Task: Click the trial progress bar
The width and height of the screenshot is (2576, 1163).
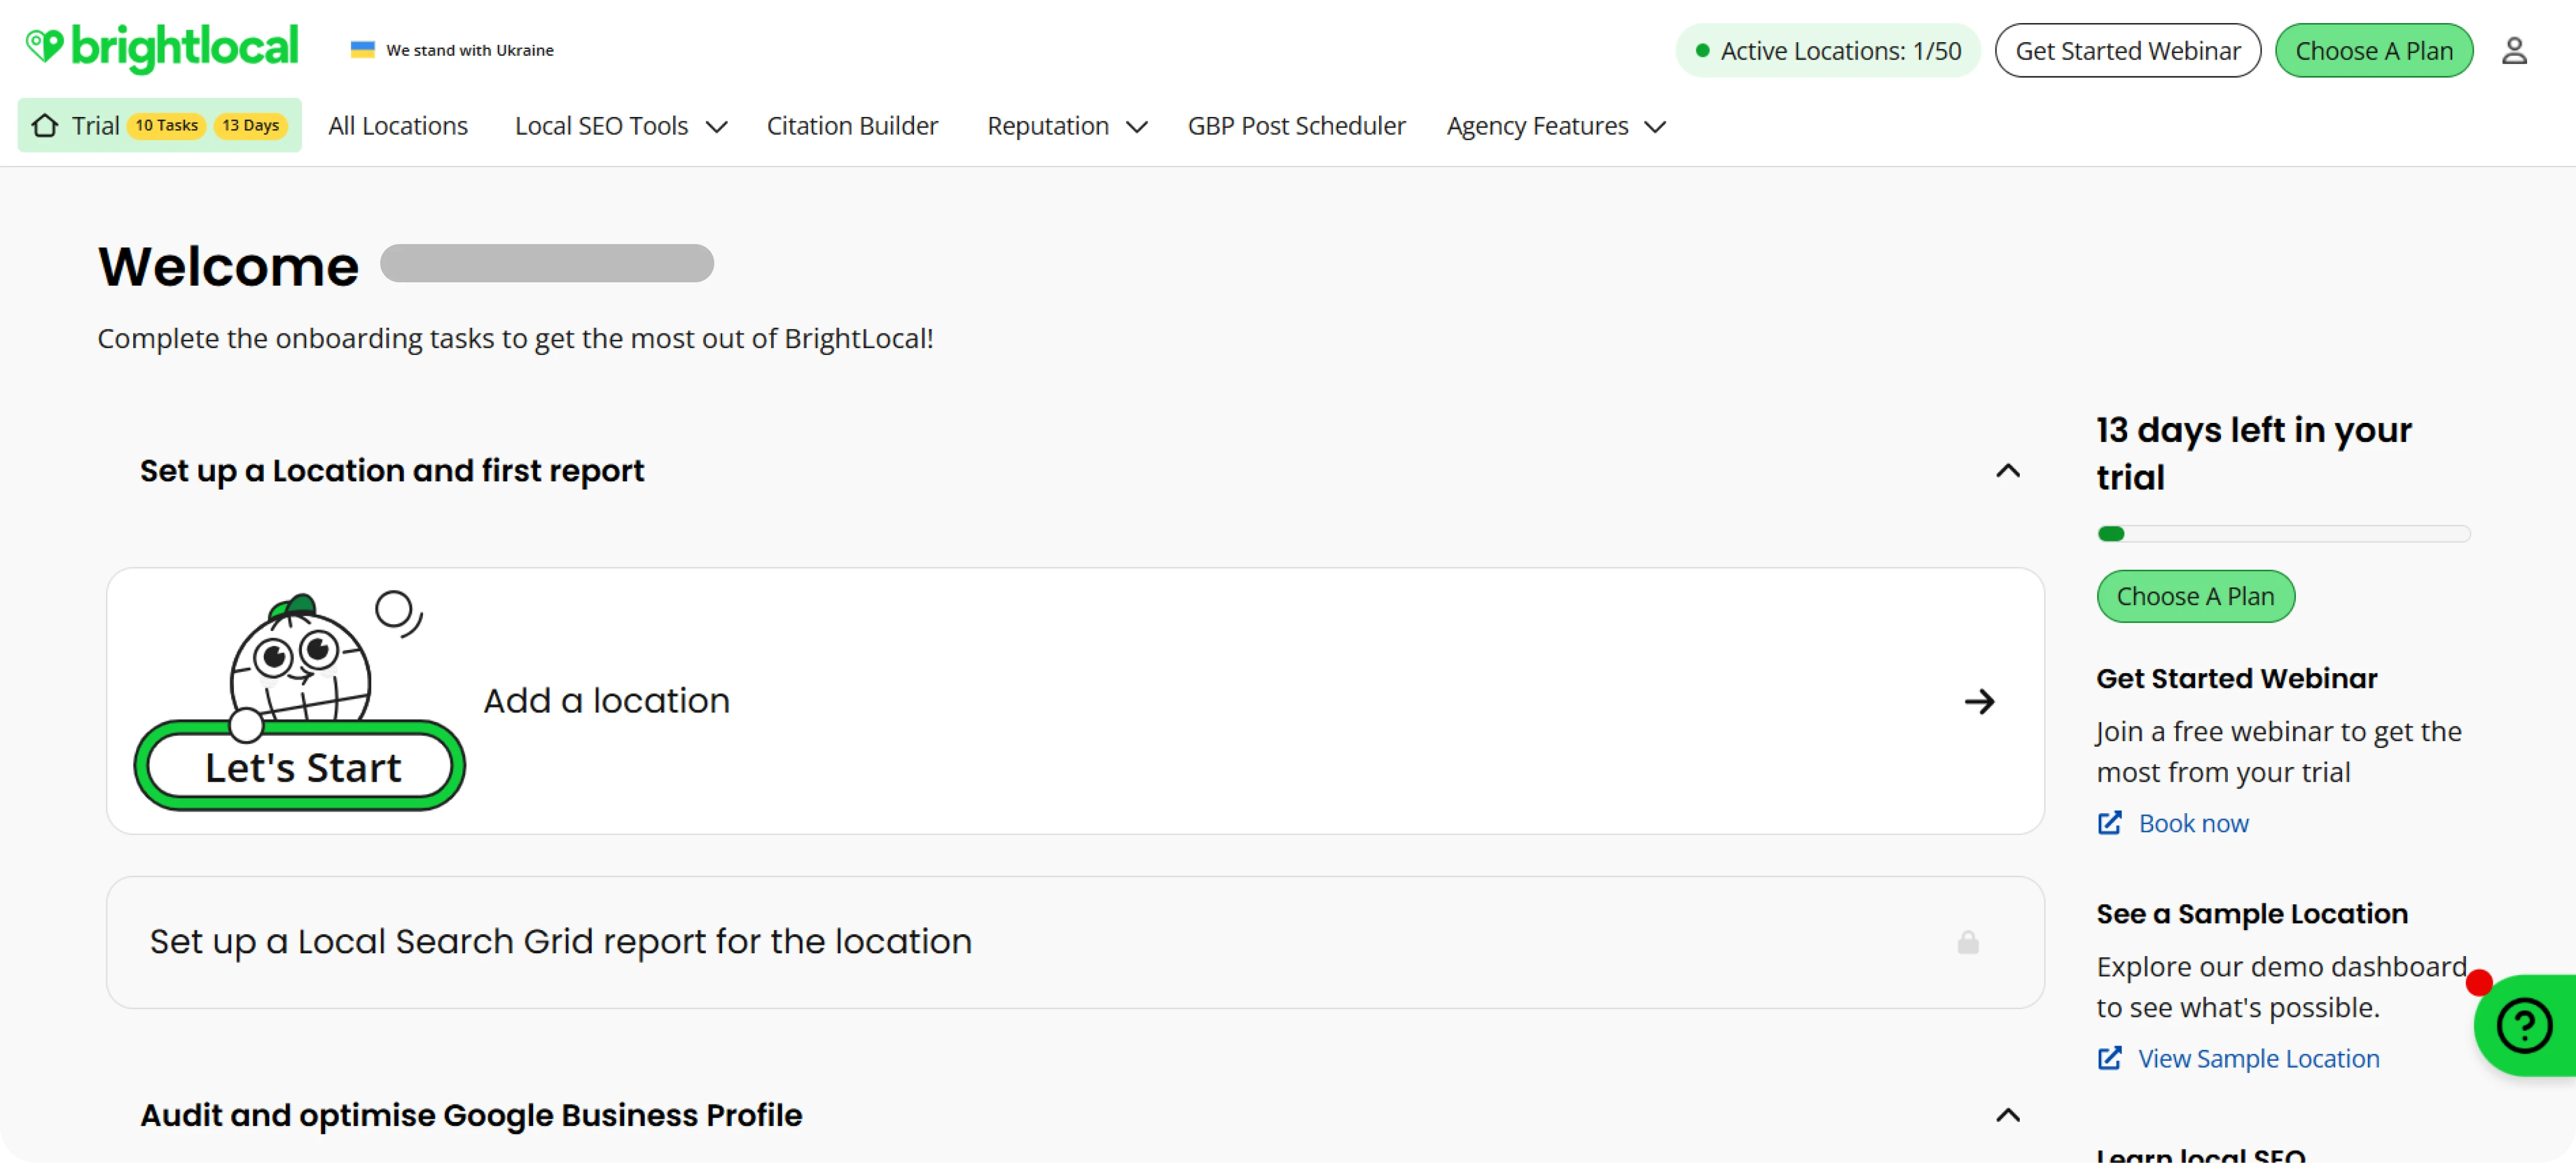Action: pyautogui.click(x=2283, y=533)
